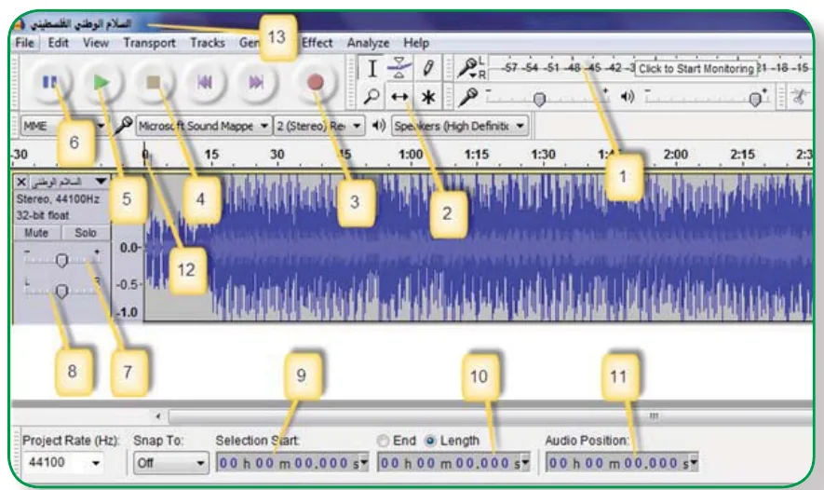824x490 pixels.
Task: Open the Edit menu
Action: [x=58, y=43]
